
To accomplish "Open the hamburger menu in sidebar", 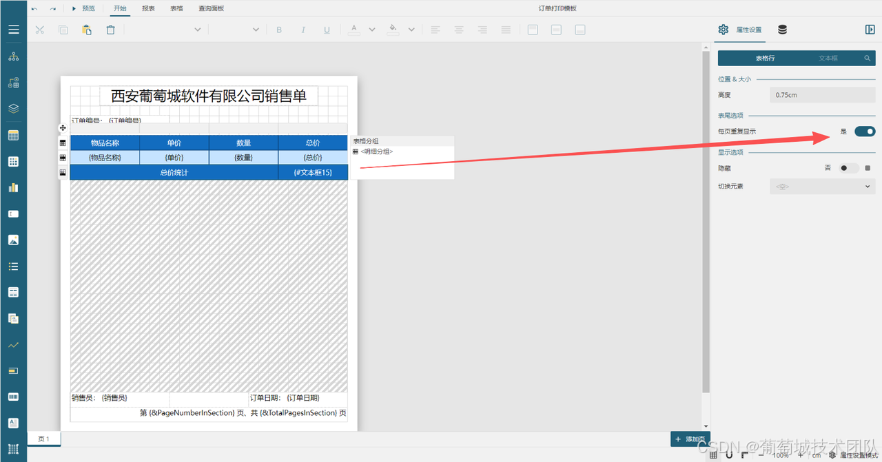I will pos(13,30).
